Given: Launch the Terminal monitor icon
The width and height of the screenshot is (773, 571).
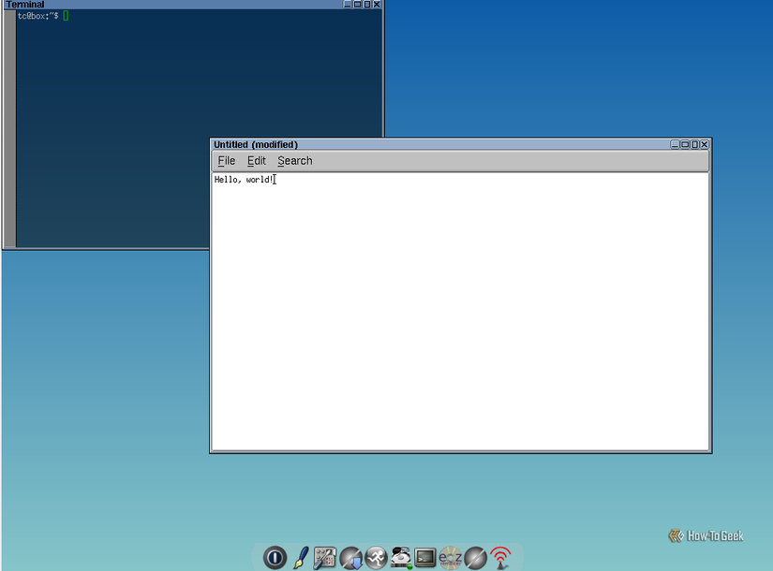Looking at the screenshot, I should (x=425, y=558).
